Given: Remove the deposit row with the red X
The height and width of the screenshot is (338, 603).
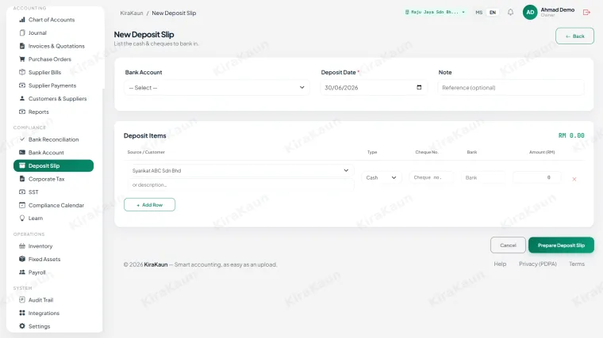Looking at the screenshot, I should (574, 179).
